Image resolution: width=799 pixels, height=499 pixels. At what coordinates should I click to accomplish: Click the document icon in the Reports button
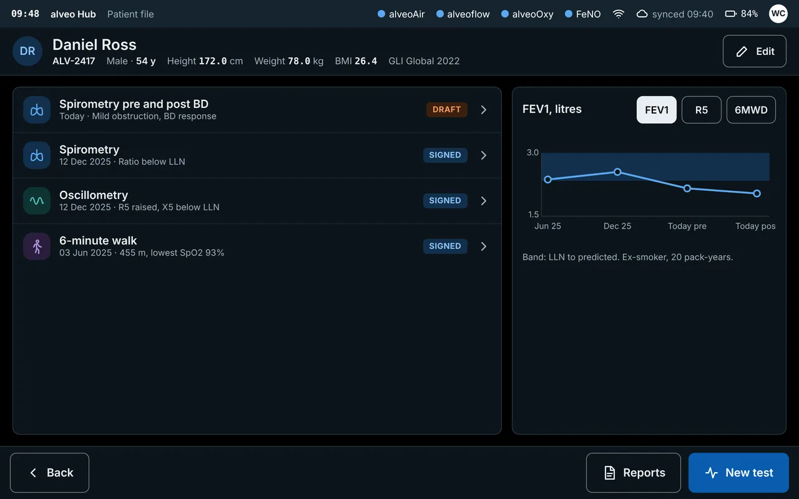[610, 473]
